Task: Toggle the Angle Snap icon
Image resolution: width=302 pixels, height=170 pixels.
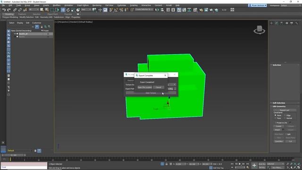Action: (116, 9)
